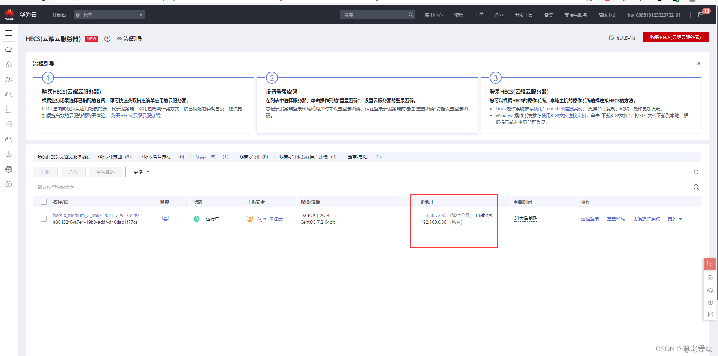718x356 pixels.
Task: Click the survey edit icon on right
Action: (710, 315)
